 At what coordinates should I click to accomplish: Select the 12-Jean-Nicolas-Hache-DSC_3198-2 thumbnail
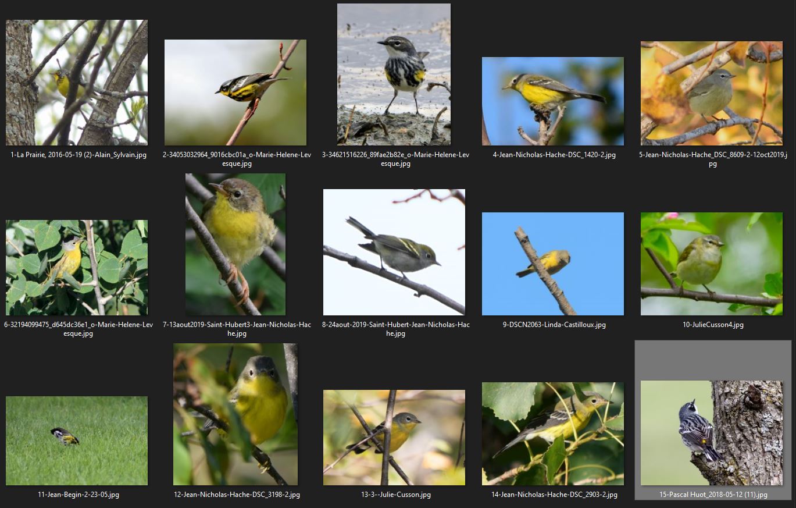(235, 414)
